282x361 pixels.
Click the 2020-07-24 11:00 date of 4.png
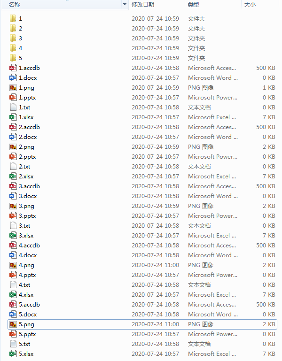coord(155,265)
